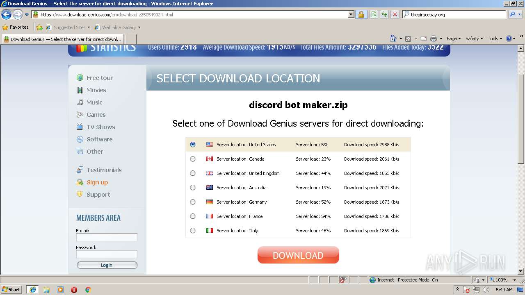Launch Chrome from the taskbar
Image resolution: width=525 pixels, height=295 pixels.
click(x=88, y=290)
